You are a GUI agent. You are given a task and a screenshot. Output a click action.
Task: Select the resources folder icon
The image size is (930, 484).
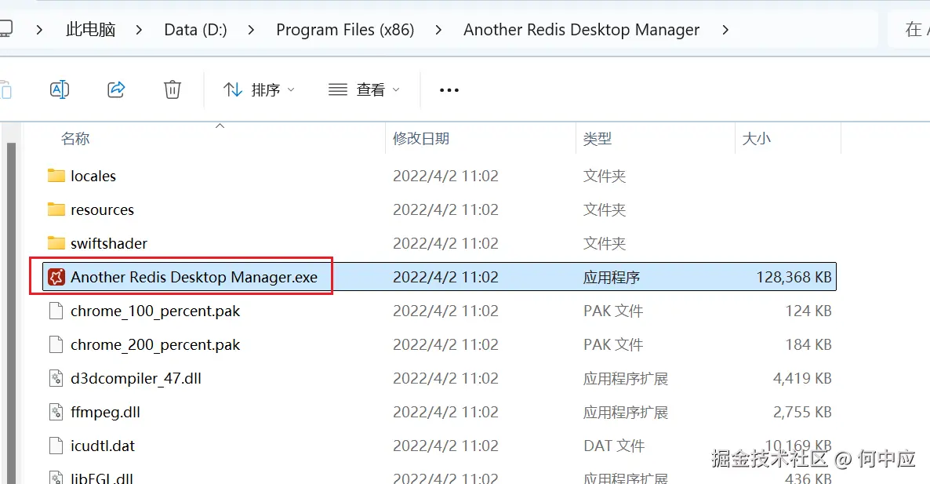(x=56, y=209)
